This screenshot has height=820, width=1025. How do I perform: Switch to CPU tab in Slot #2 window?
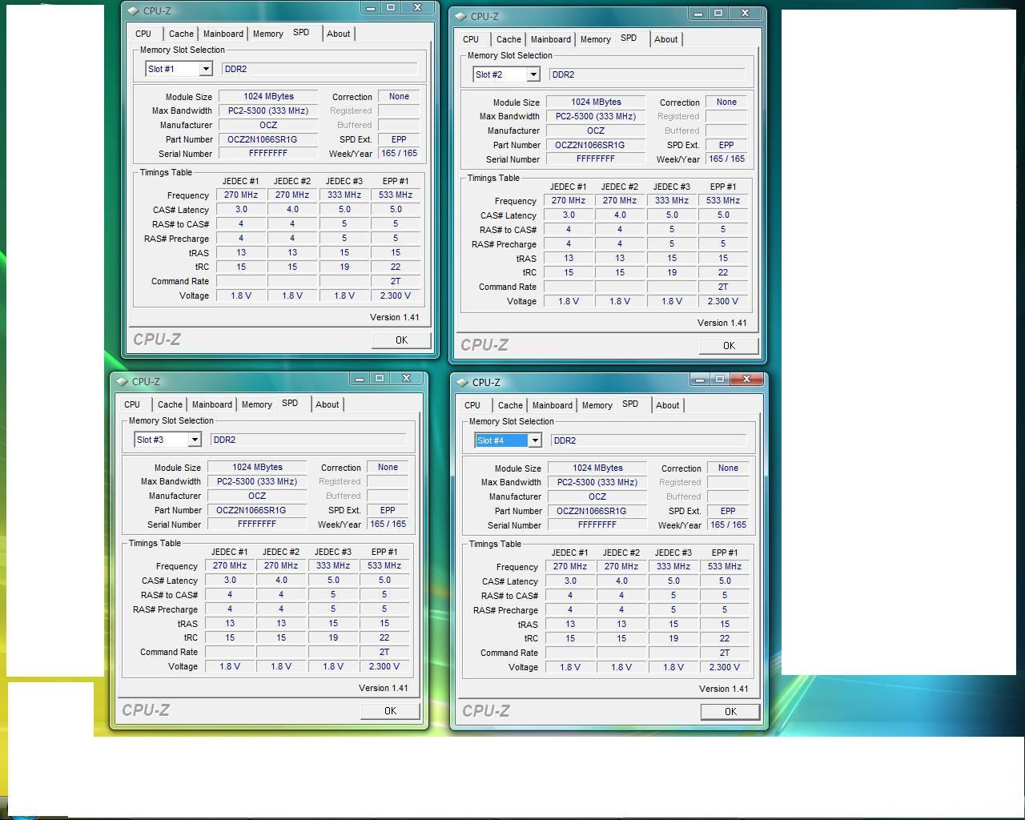tap(471, 39)
